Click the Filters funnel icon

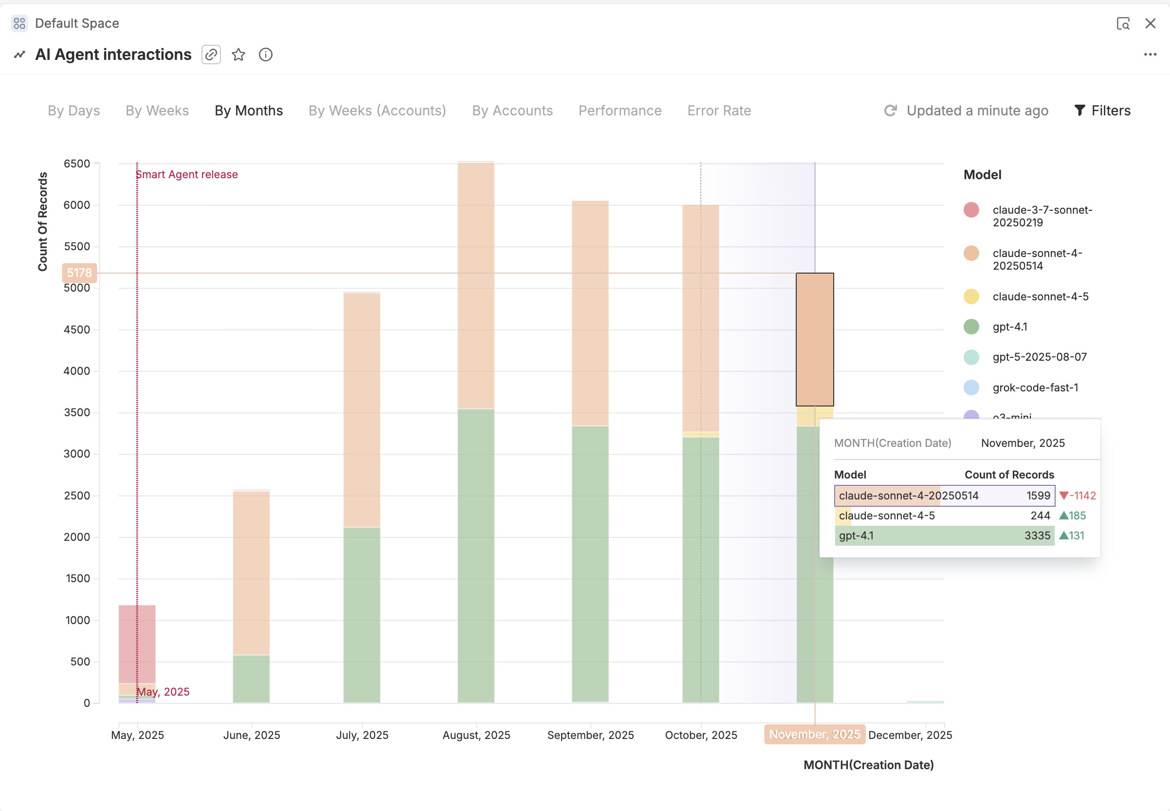pos(1079,111)
